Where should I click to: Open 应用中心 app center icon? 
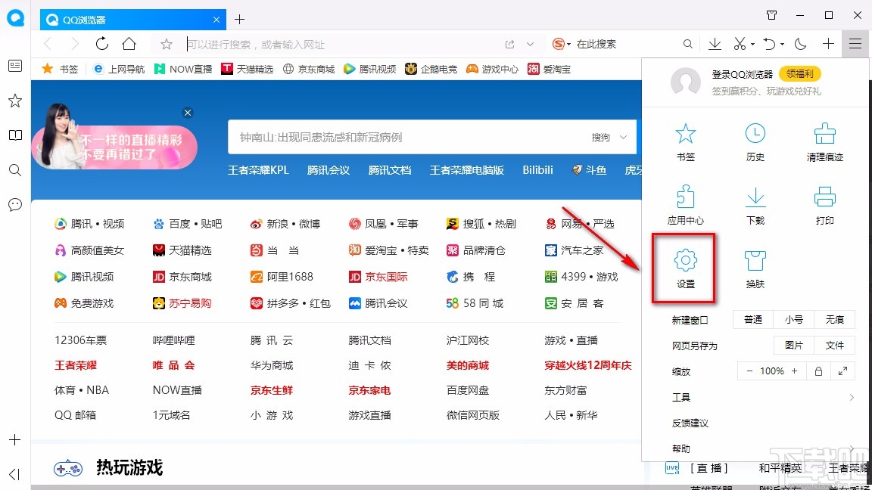pos(685,206)
